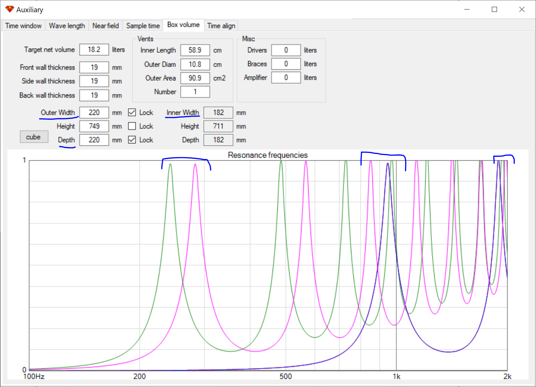Select the Near field tab
The height and width of the screenshot is (387, 536).
pos(106,26)
